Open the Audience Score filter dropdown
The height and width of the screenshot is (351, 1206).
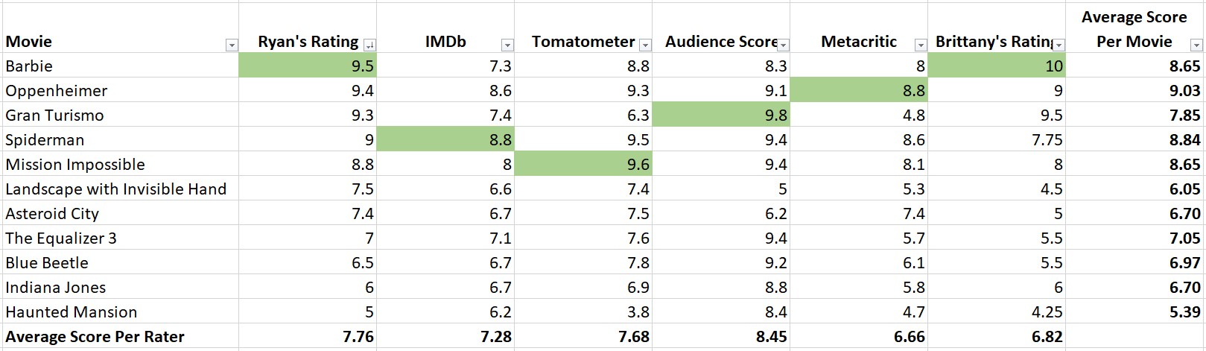click(x=783, y=45)
